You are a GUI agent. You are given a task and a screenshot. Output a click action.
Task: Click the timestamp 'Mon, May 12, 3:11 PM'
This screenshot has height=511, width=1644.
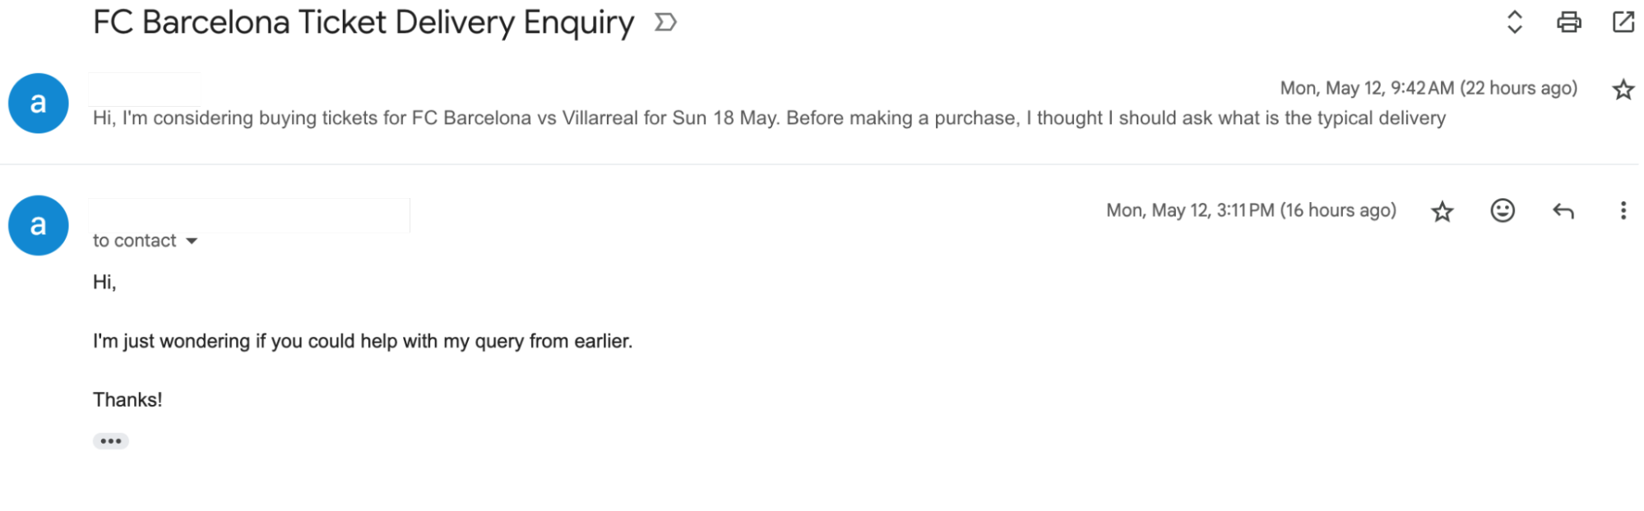[x=1252, y=210]
